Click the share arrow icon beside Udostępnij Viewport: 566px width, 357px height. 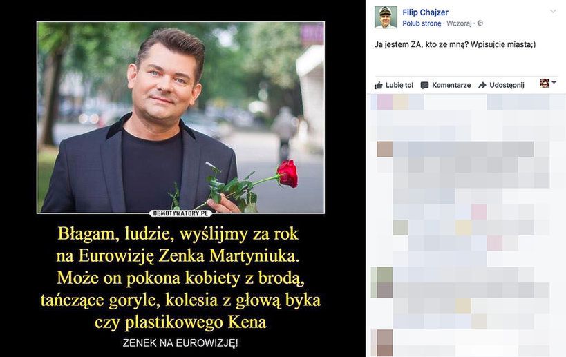[x=482, y=85]
